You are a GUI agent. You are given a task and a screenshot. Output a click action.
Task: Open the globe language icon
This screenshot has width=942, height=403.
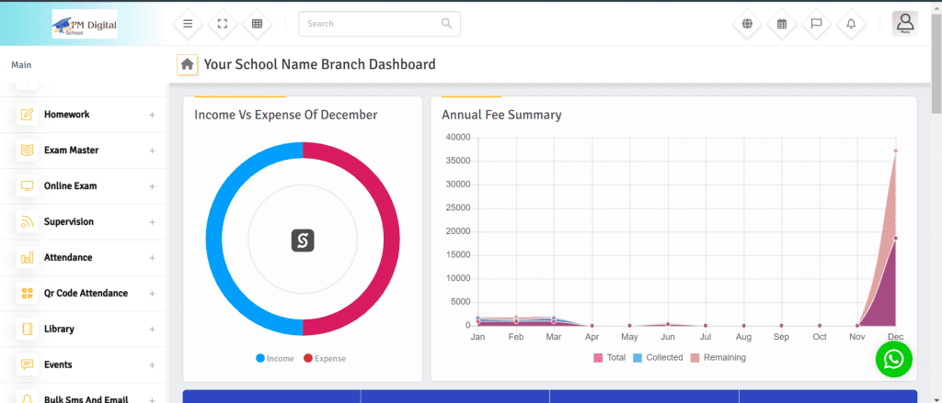747,24
